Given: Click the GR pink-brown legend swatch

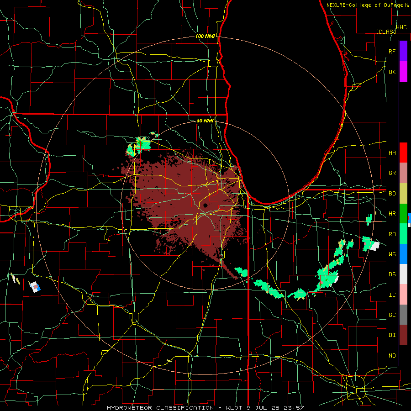Looking at the screenshot, I should (403, 173).
